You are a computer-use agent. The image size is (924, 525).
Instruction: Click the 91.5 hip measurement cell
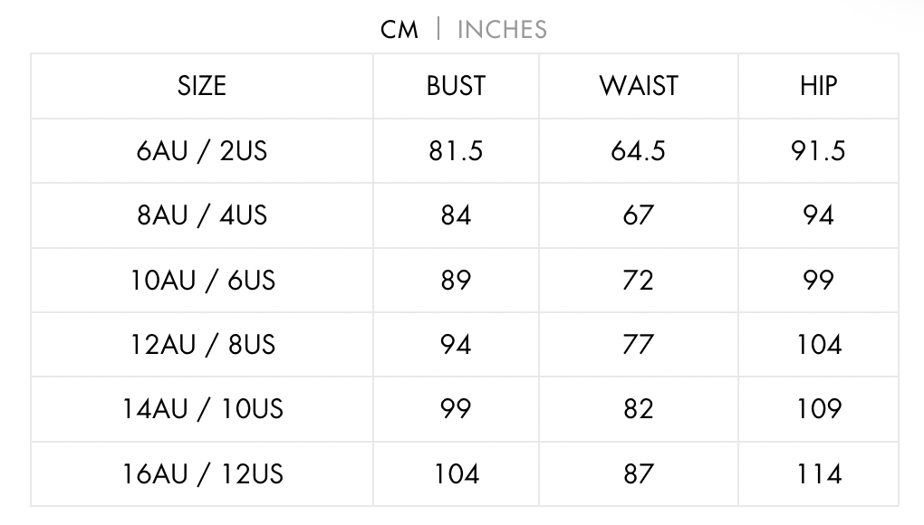(818, 150)
